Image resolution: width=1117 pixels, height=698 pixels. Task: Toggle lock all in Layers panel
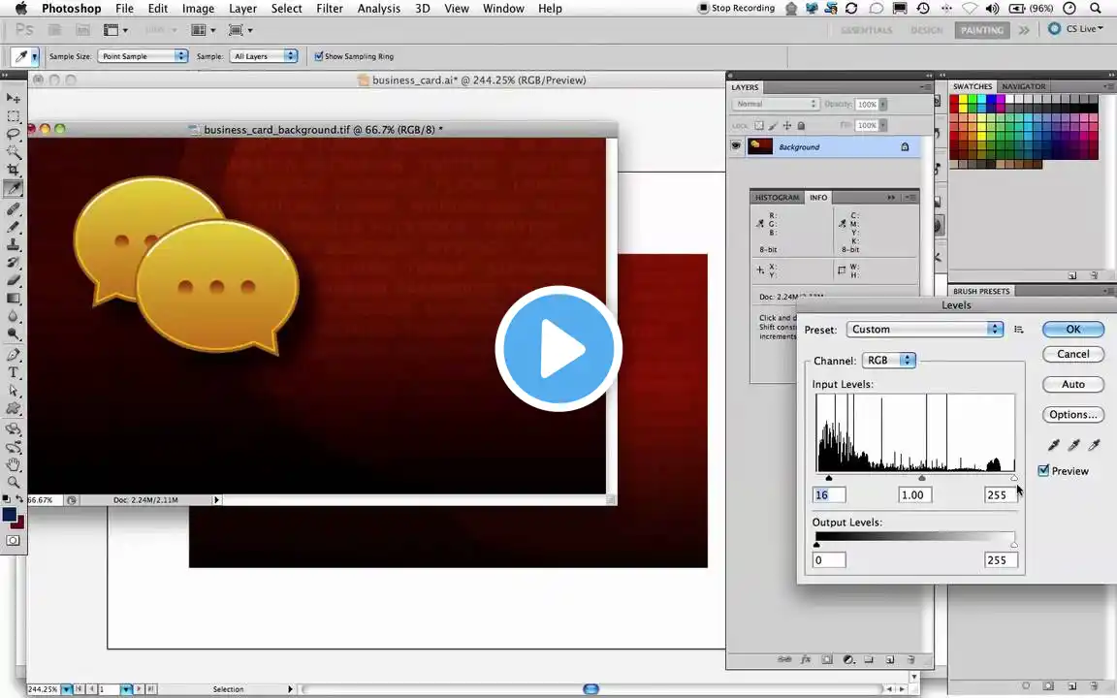pos(801,125)
